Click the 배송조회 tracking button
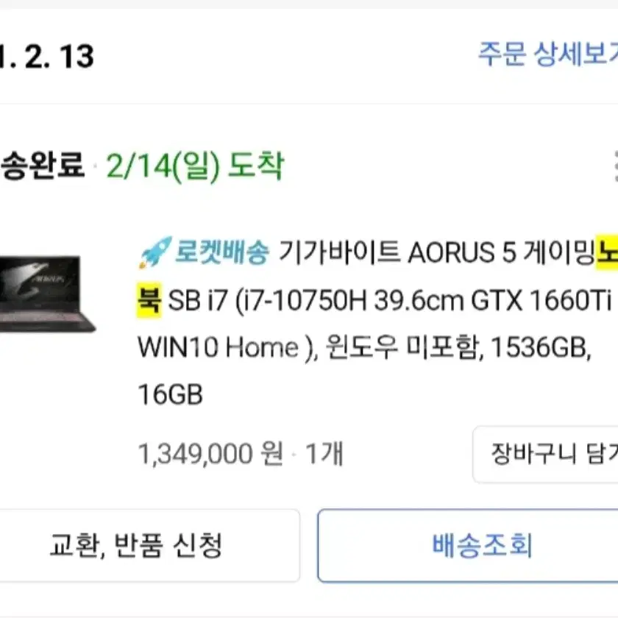The width and height of the screenshot is (618, 618). click(x=468, y=545)
